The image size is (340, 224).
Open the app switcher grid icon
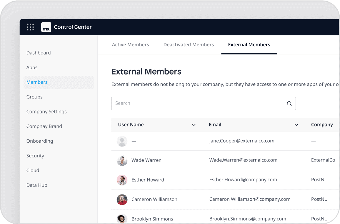[x=30, y=27]
